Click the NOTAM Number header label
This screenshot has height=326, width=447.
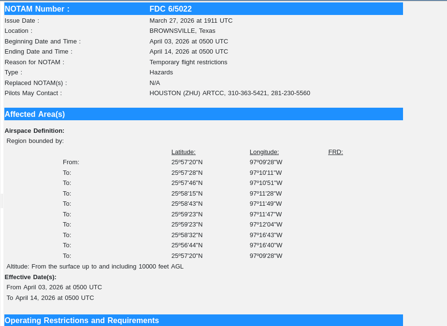point(37,9)
